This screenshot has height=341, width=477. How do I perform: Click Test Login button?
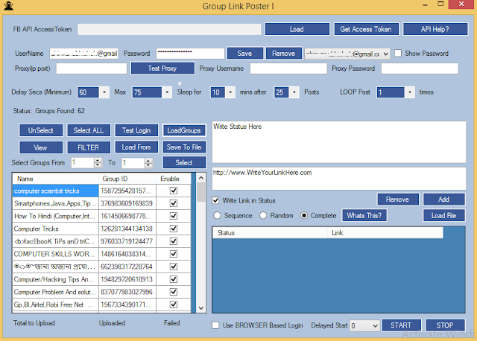136,130
